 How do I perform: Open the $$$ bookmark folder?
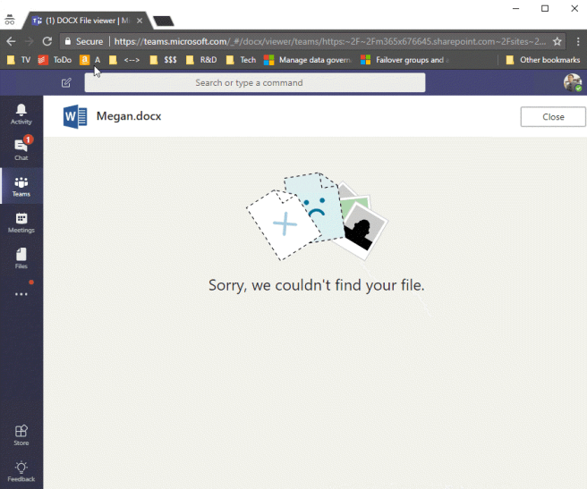pos(163,60)
